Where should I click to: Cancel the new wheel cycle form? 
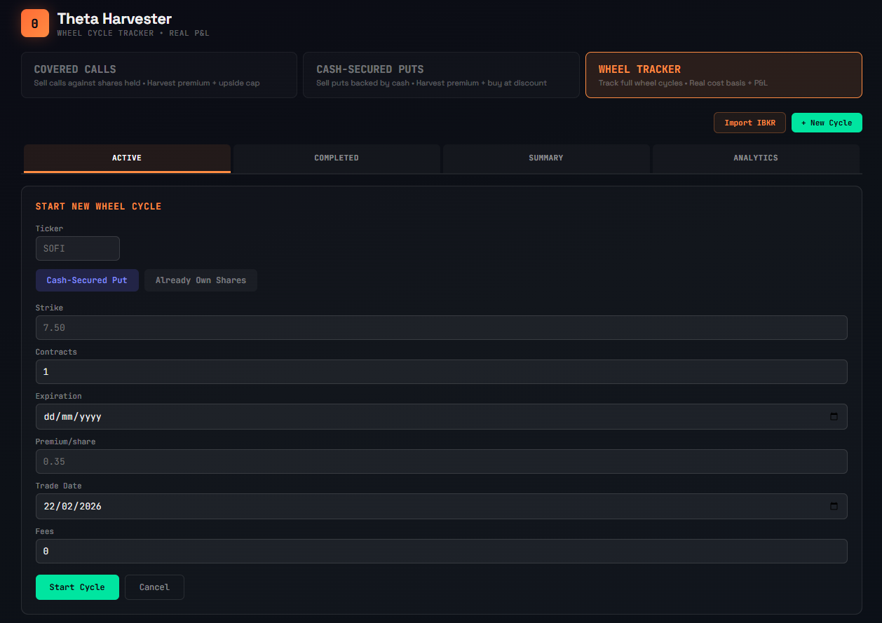pyautogui.click(x=154, y=587)
